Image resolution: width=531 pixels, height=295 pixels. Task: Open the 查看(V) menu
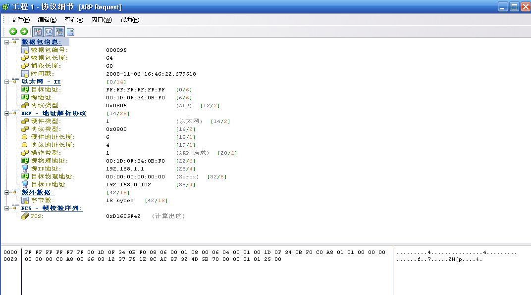tap(74, 20)
